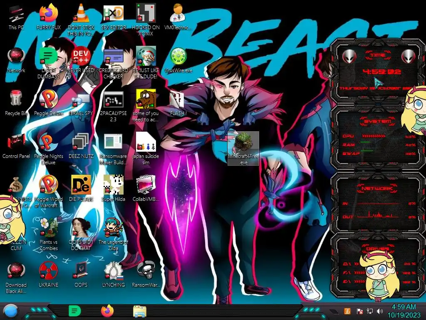Open the Action Center flag tray icon
Screen dimensions: 426x320
coord(359,311)
